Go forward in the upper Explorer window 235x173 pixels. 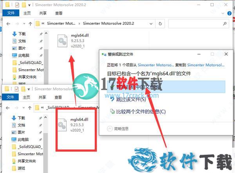coord(17,23)
